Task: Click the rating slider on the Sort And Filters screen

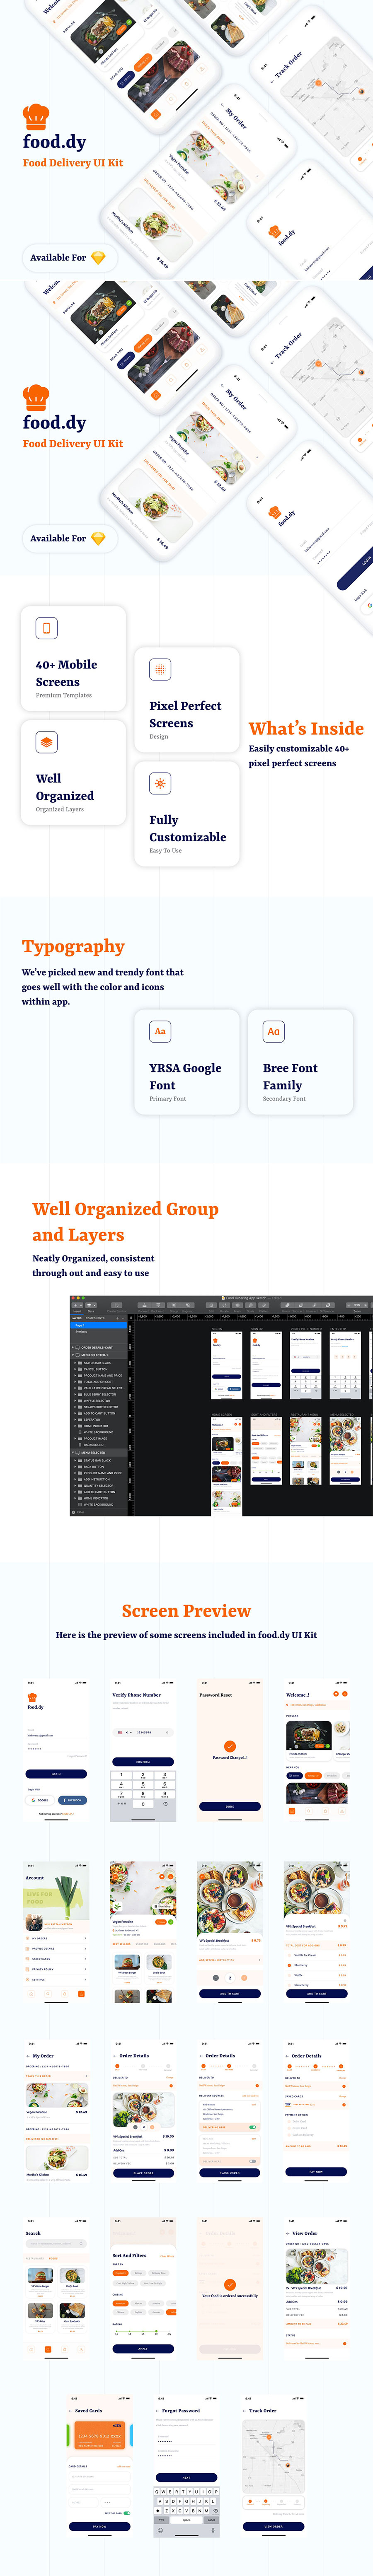Action: click(x=143, y=2331)
